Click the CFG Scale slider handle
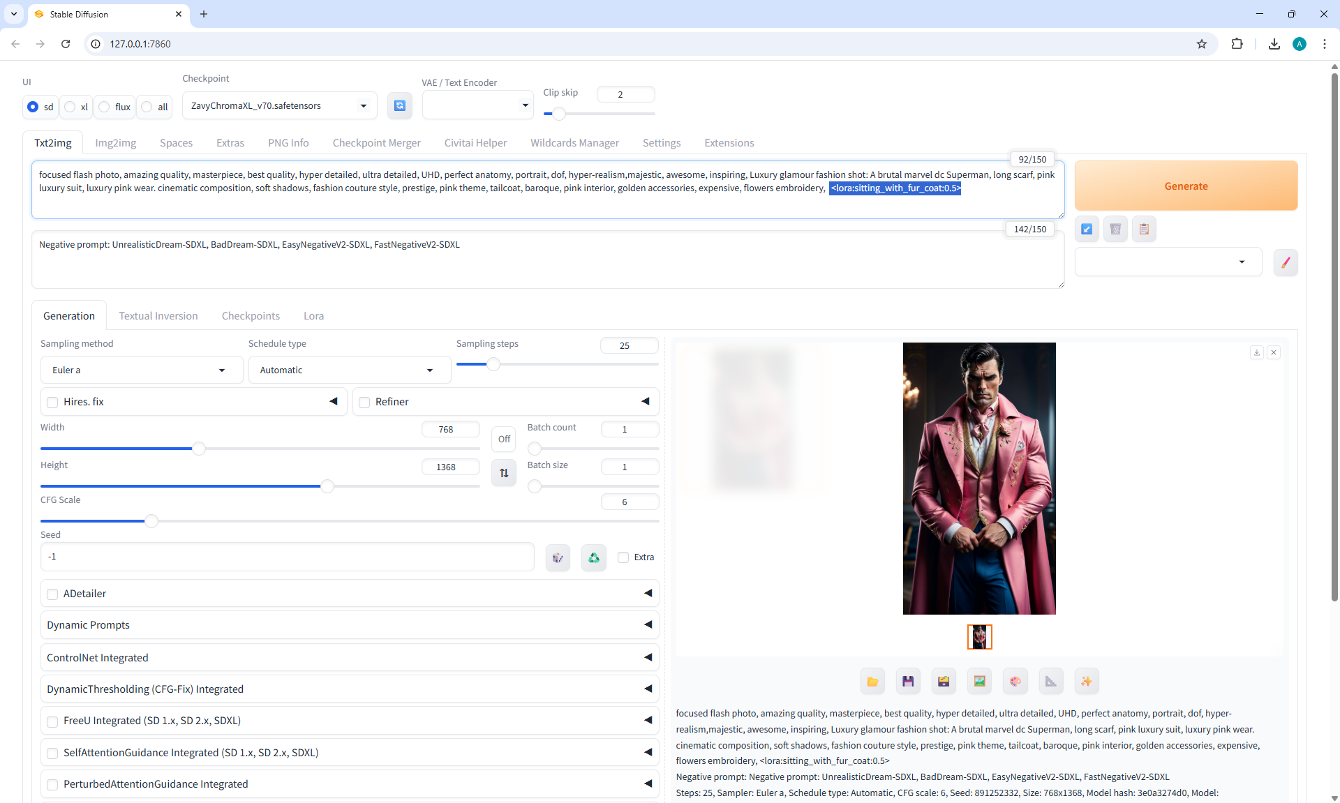Screen dimensions: 1340x803 151,520
